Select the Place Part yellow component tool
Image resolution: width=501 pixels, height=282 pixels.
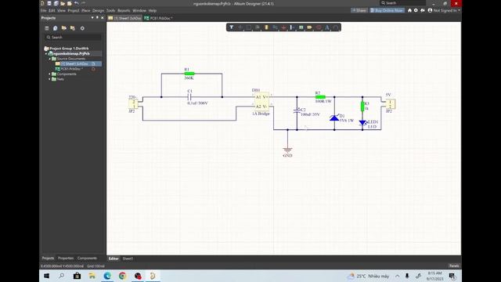point(266,27)
